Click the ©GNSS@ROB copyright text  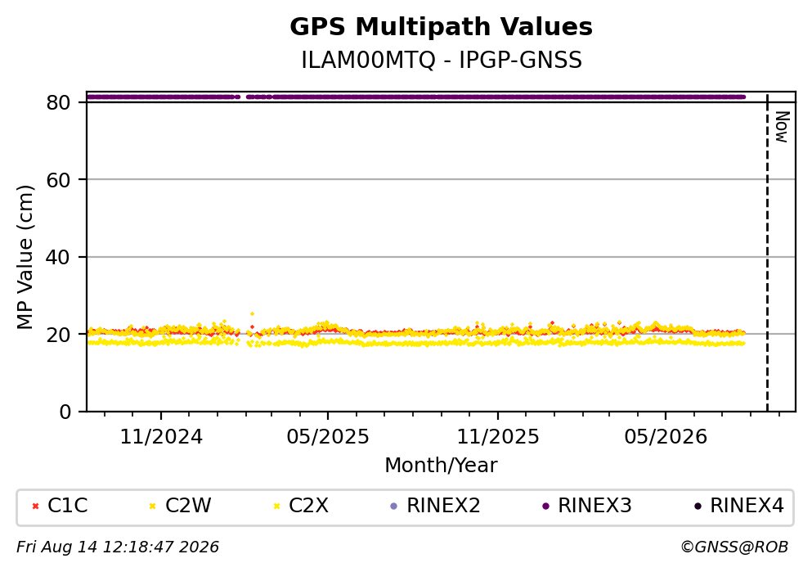pyautogui.click(x=734, y=547)
